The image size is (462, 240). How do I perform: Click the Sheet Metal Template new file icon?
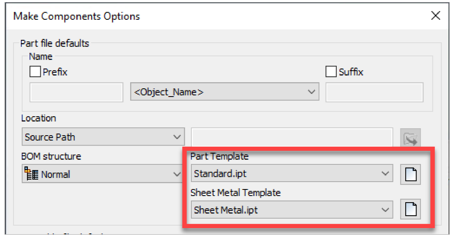pyautogui.click(x=411, y=210)
